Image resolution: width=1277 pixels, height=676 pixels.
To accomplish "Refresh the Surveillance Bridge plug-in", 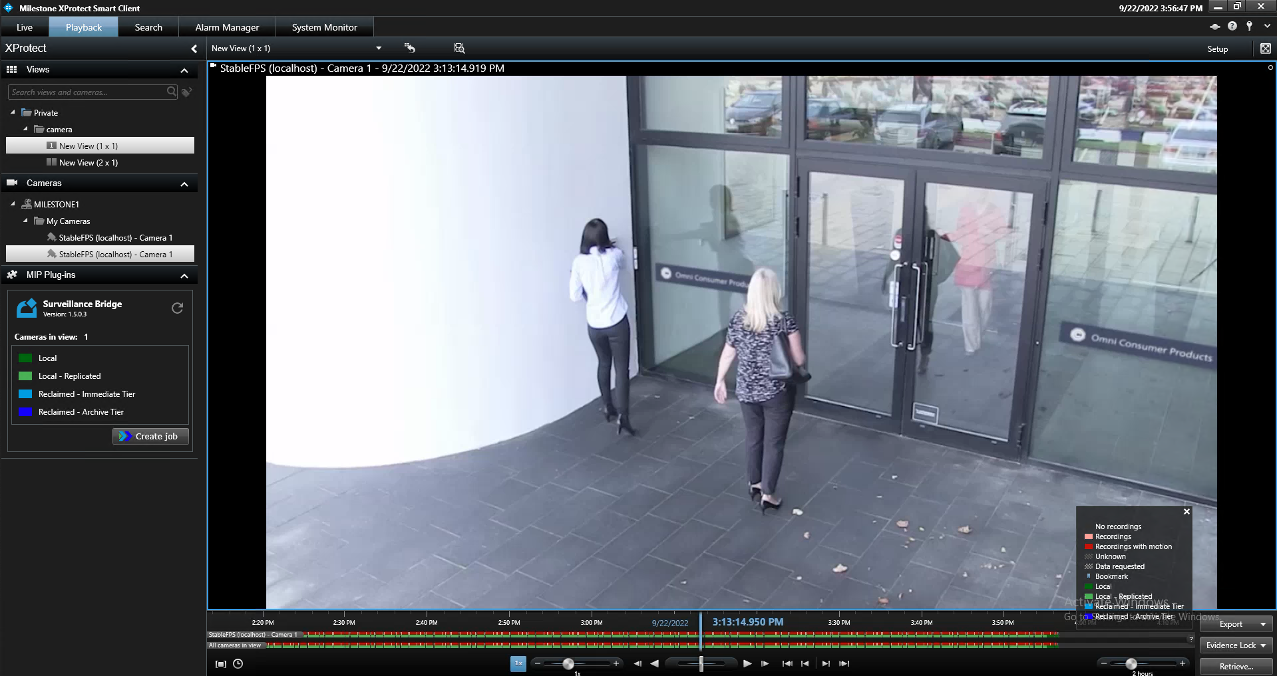I will (177, 308).
